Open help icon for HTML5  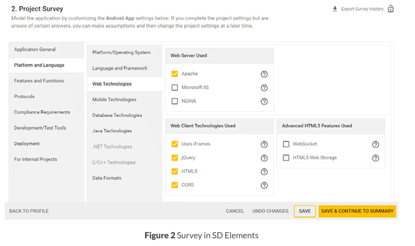tap(264, 172)
